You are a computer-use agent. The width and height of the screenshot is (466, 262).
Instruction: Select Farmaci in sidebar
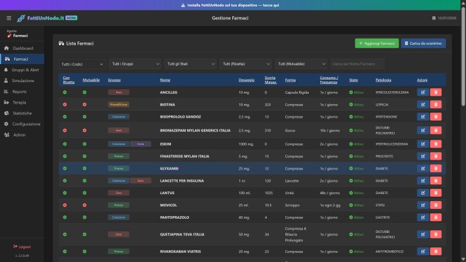coord(22,59)
